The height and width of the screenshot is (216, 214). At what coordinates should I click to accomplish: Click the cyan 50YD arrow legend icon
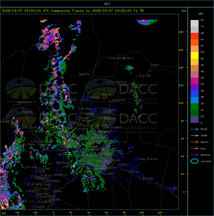click(194, 129)
